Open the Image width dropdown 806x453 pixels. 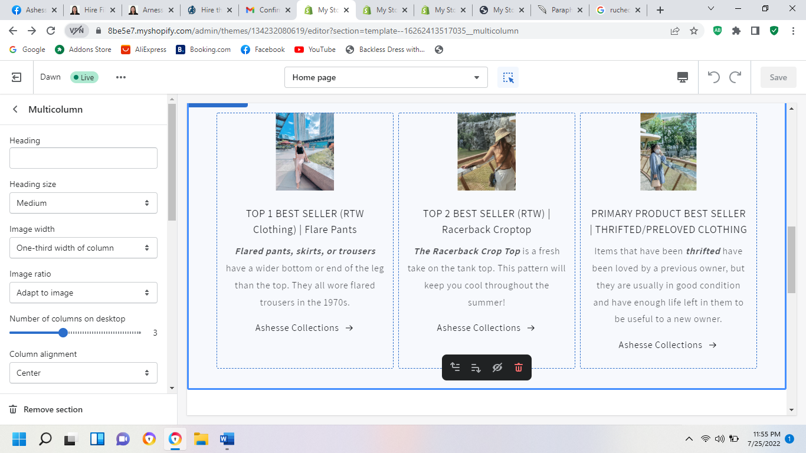click(x=83, y=248)
